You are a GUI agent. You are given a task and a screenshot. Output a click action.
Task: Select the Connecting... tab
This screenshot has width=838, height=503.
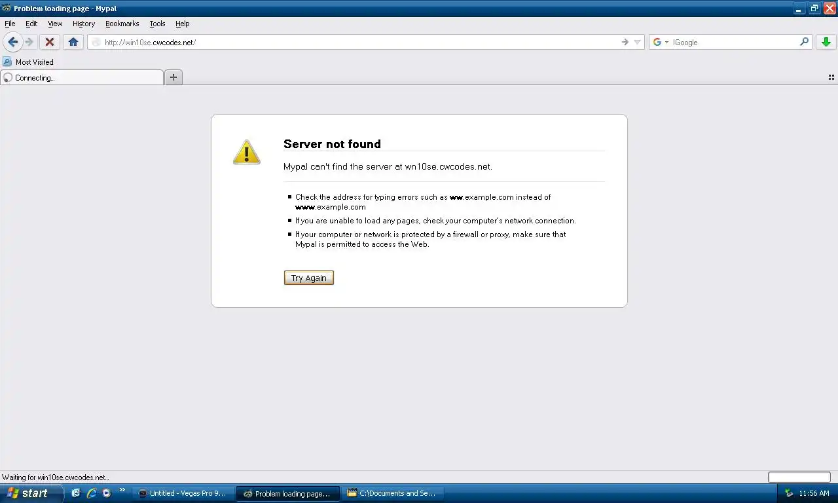(82, 77)
